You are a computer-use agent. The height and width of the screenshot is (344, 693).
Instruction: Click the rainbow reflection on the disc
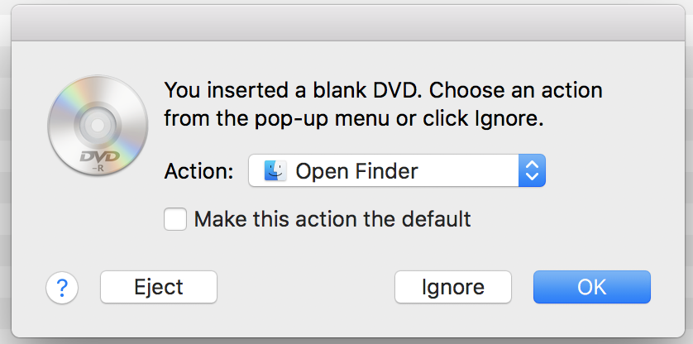[67, 100]
